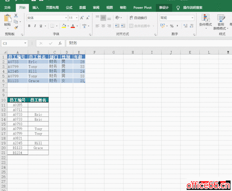Select row 7 header
Image resolution: width=232 pixels, height=191 pixels.
3,86
